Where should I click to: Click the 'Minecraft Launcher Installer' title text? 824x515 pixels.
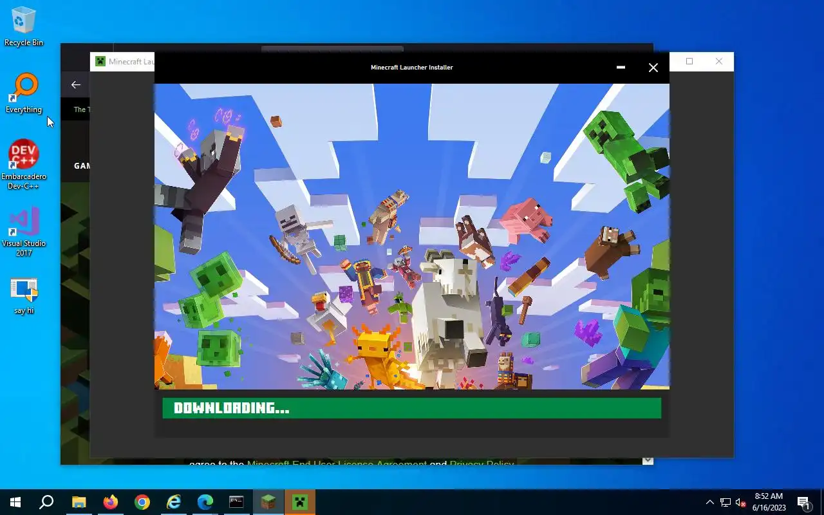click(412, 67)
